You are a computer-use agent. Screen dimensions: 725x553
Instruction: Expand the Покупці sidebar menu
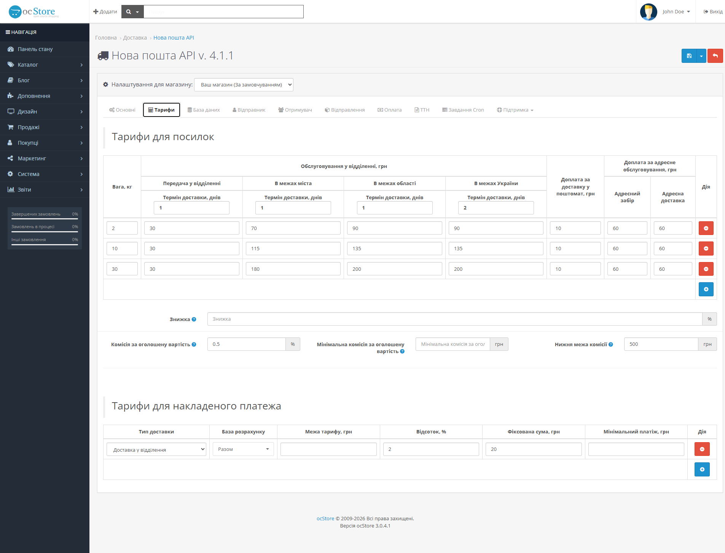[x=45, y=143]
